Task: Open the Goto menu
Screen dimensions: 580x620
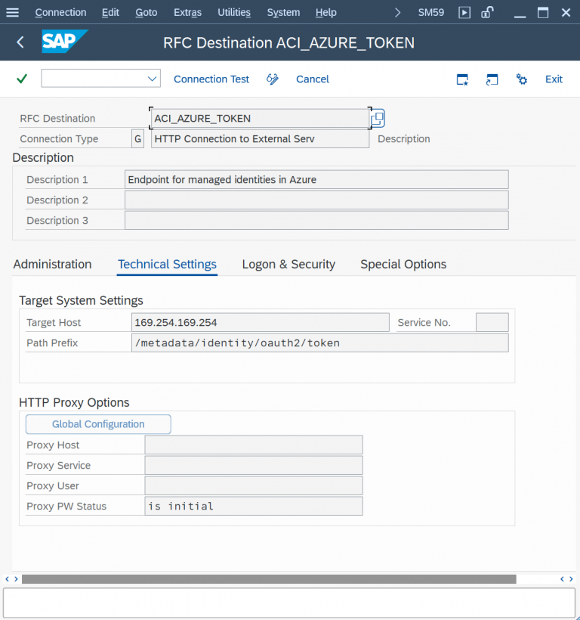Action: point(147,13)
